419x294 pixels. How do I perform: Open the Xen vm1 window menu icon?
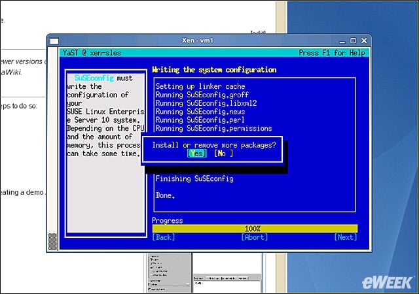54,41
